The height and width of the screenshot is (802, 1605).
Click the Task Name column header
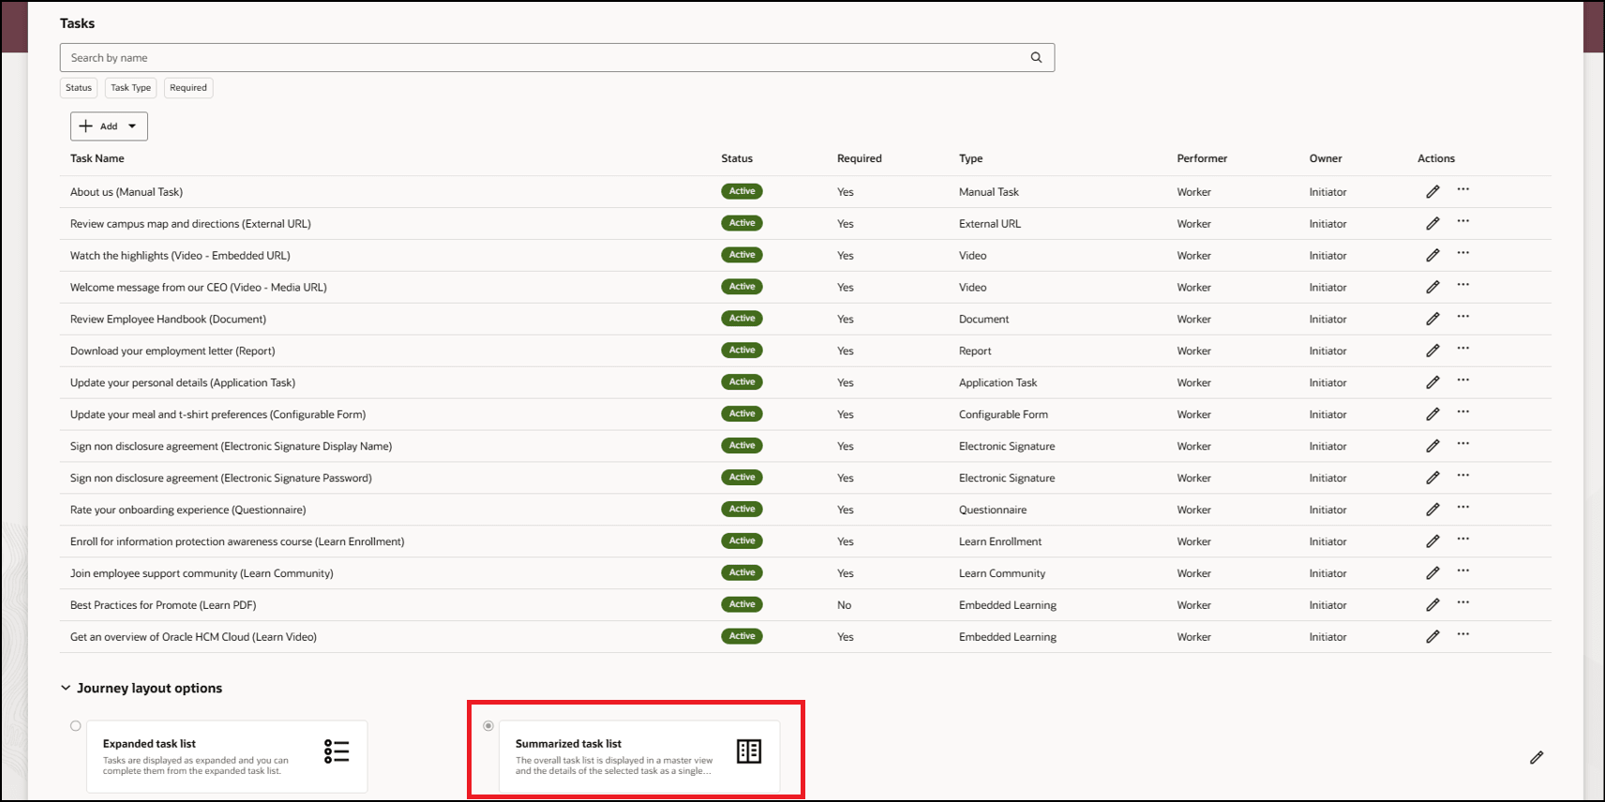97,159
